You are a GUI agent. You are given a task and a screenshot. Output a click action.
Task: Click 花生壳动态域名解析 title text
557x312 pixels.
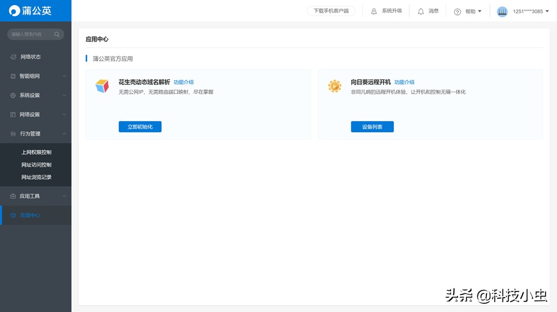(x=144, y=82)
